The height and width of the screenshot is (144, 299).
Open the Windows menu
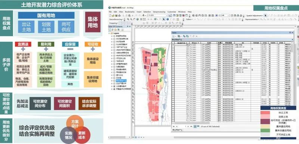(181, 12)
